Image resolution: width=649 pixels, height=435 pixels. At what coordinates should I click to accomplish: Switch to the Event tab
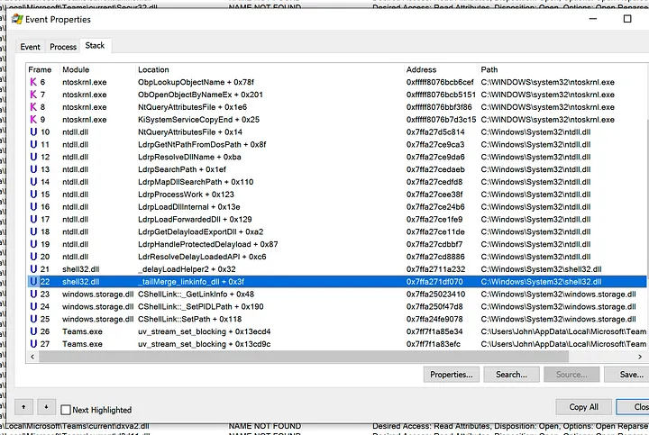[x=30, y=47]
